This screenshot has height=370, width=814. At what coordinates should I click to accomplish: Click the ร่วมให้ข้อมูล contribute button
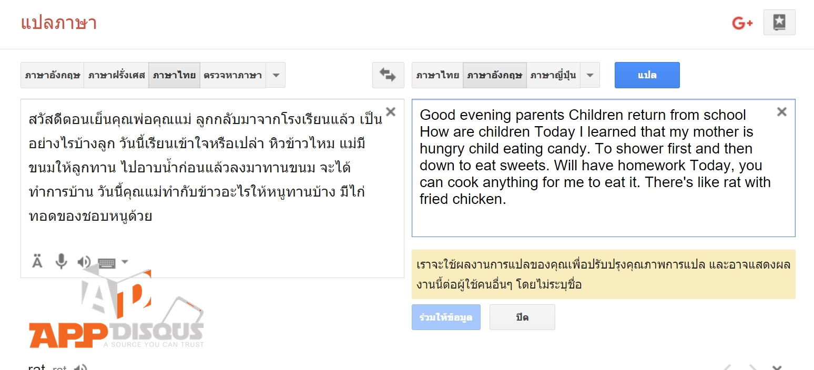[x=446, y=317]
